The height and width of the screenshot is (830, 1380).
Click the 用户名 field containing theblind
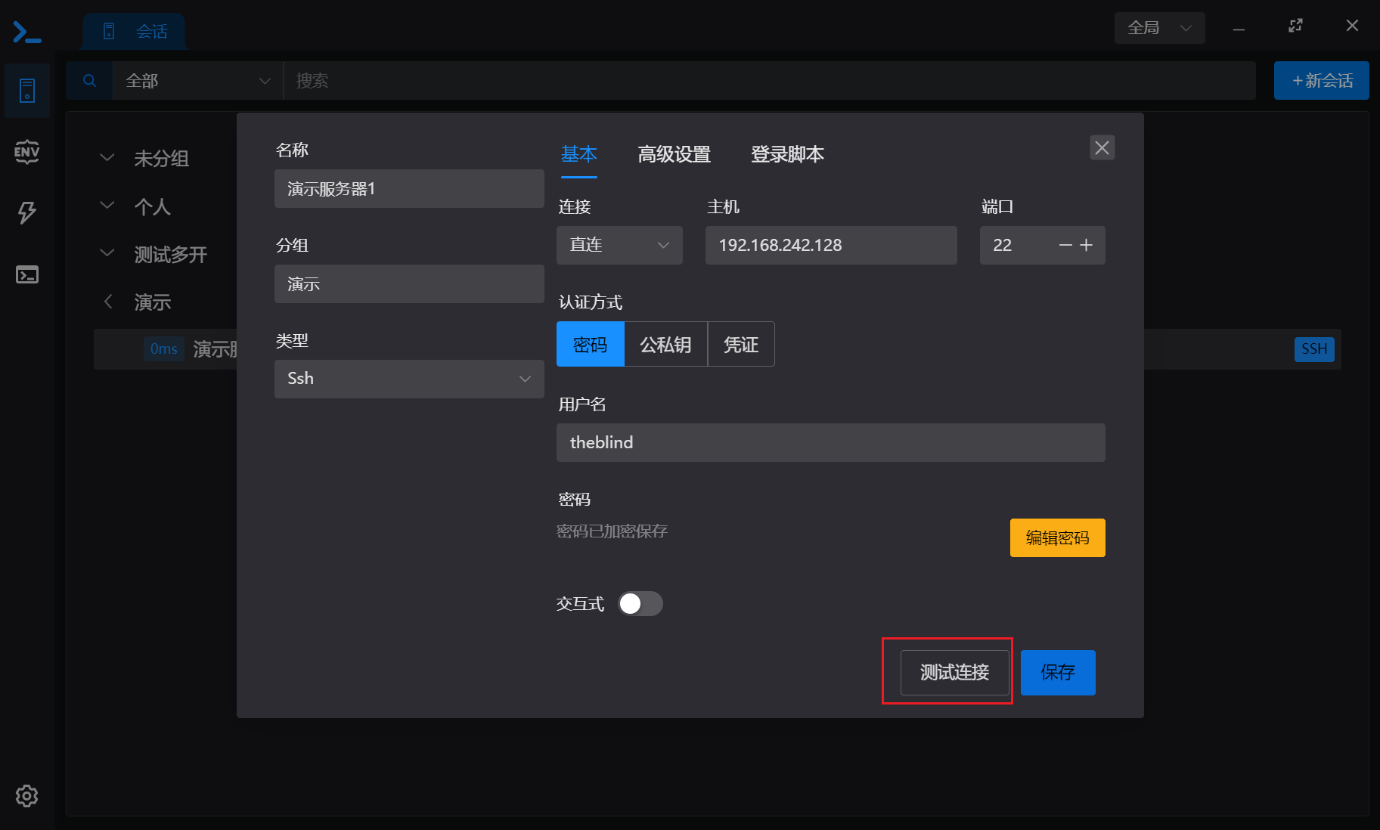click(x=830, y=442)
